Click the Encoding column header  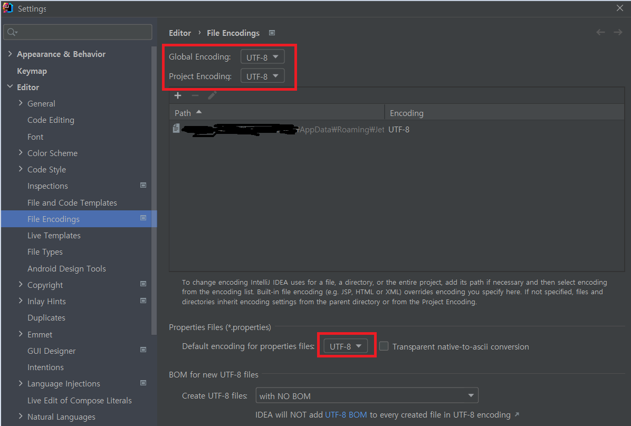point(504,113)
